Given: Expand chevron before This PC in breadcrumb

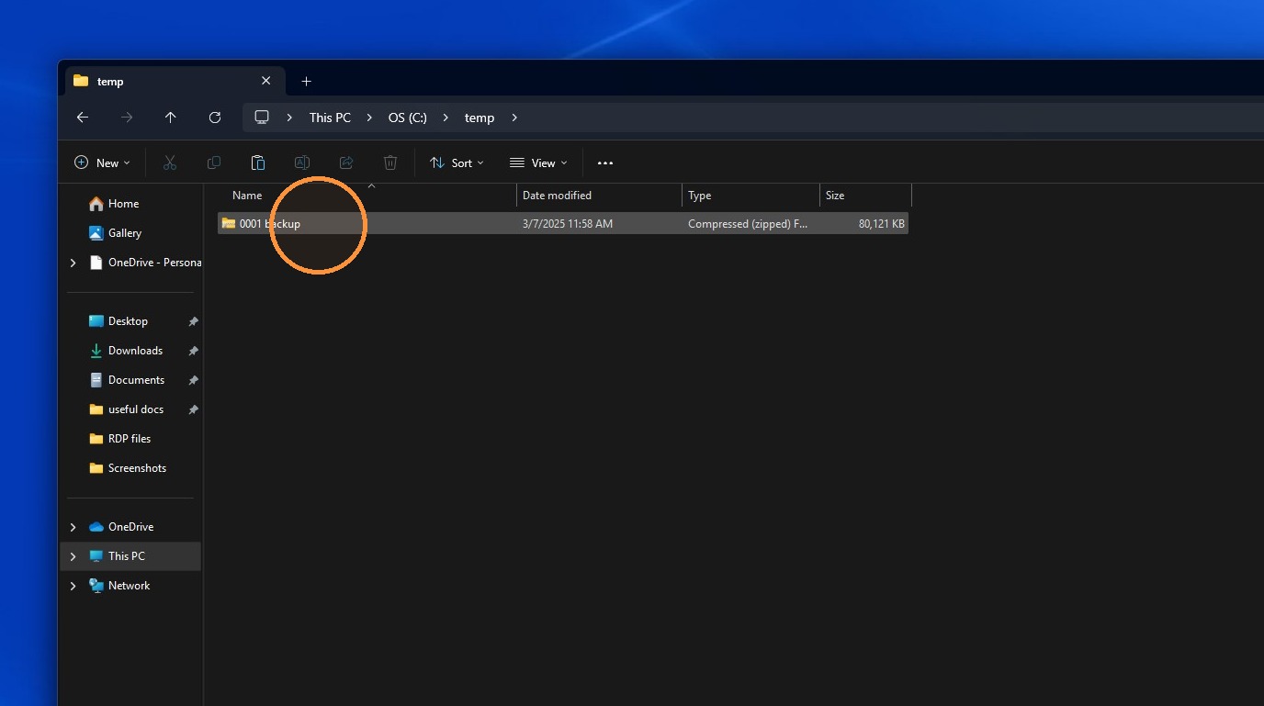Looking at the screenshot, I should [290, 118].
